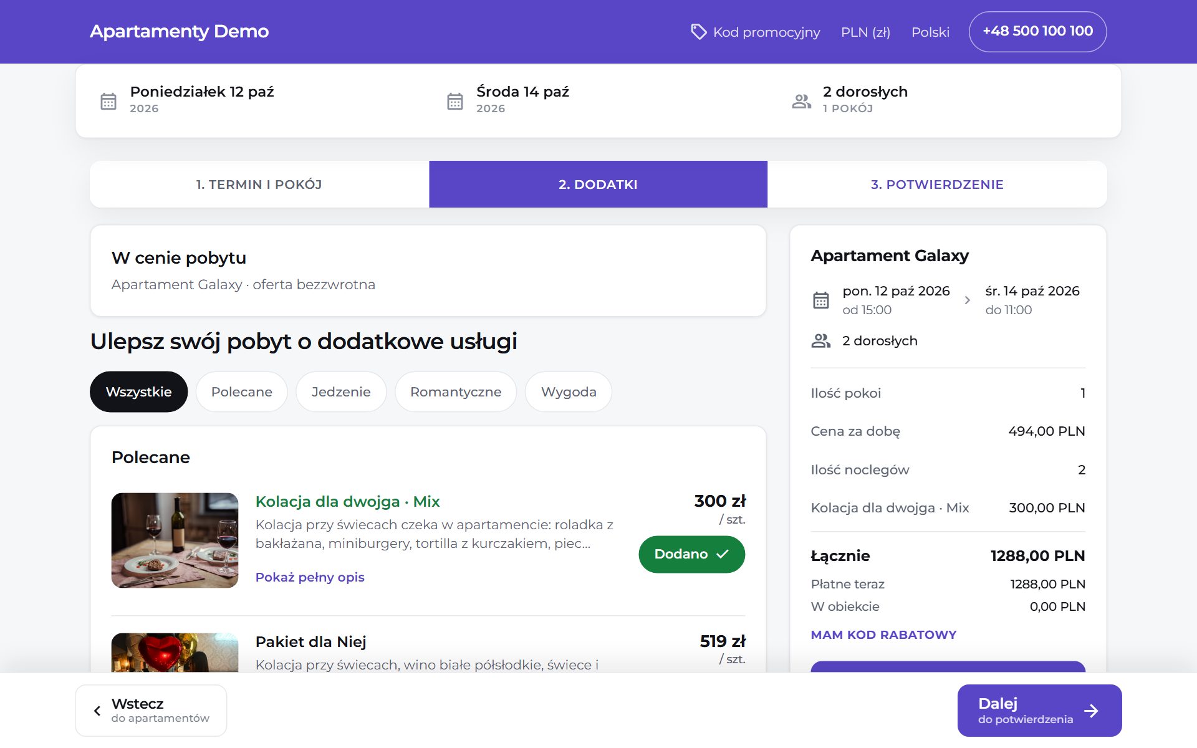Remove added dinner via Dodano button
The height and width of the screenshot is (748, 1197).
pos(691,554)
